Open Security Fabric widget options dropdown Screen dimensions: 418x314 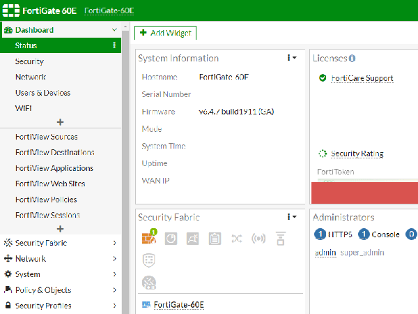coord(292,217)
